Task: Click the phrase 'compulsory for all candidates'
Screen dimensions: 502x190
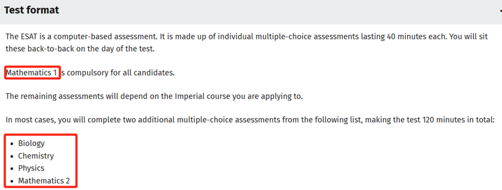Action: click(121, 73)
